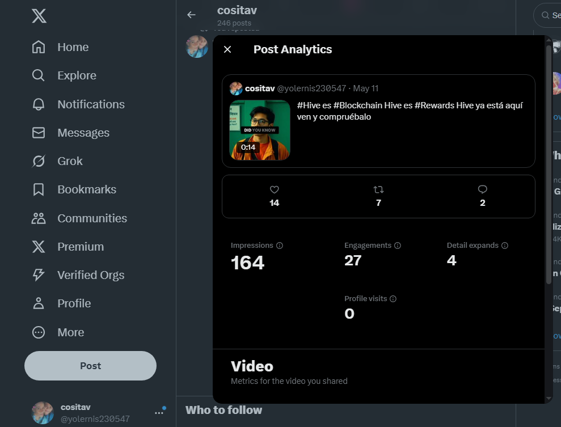Viewport: 561px width, 427px height.
Task: Show info about Engagements
Action: coord(398,246)
